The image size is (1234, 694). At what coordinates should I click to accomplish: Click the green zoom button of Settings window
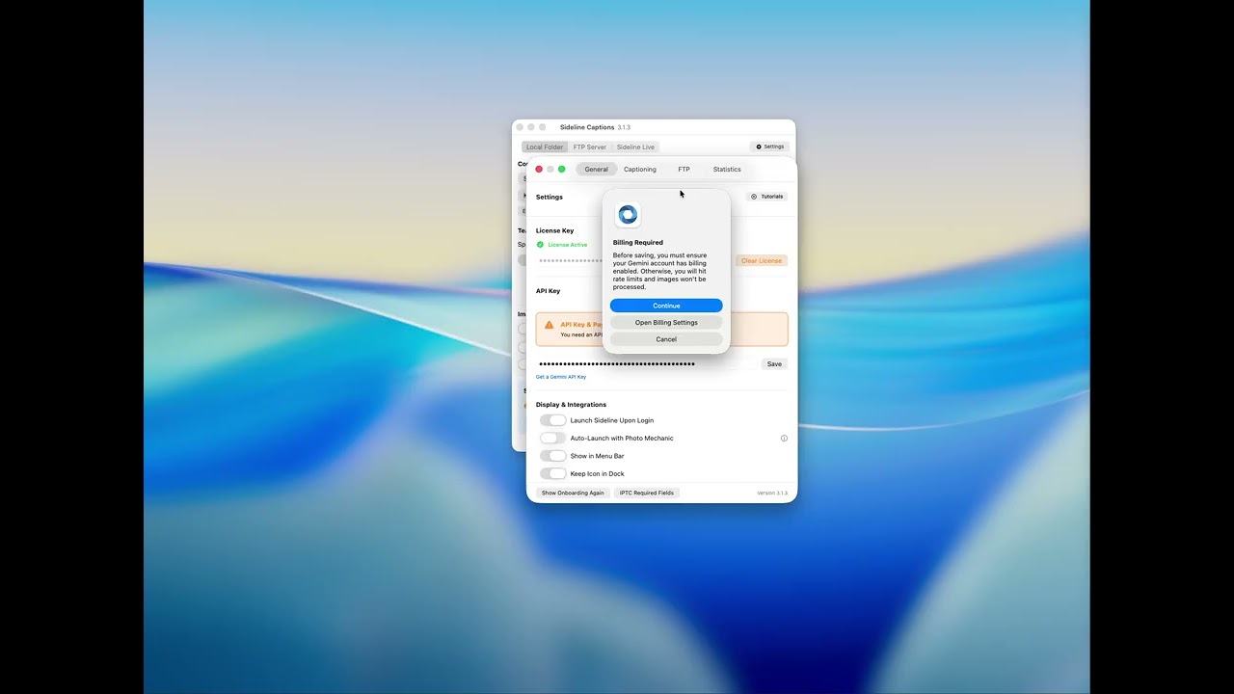pos(562,170)
